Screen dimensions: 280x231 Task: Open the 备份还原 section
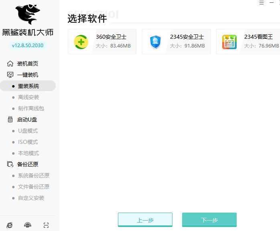point(28,164)
